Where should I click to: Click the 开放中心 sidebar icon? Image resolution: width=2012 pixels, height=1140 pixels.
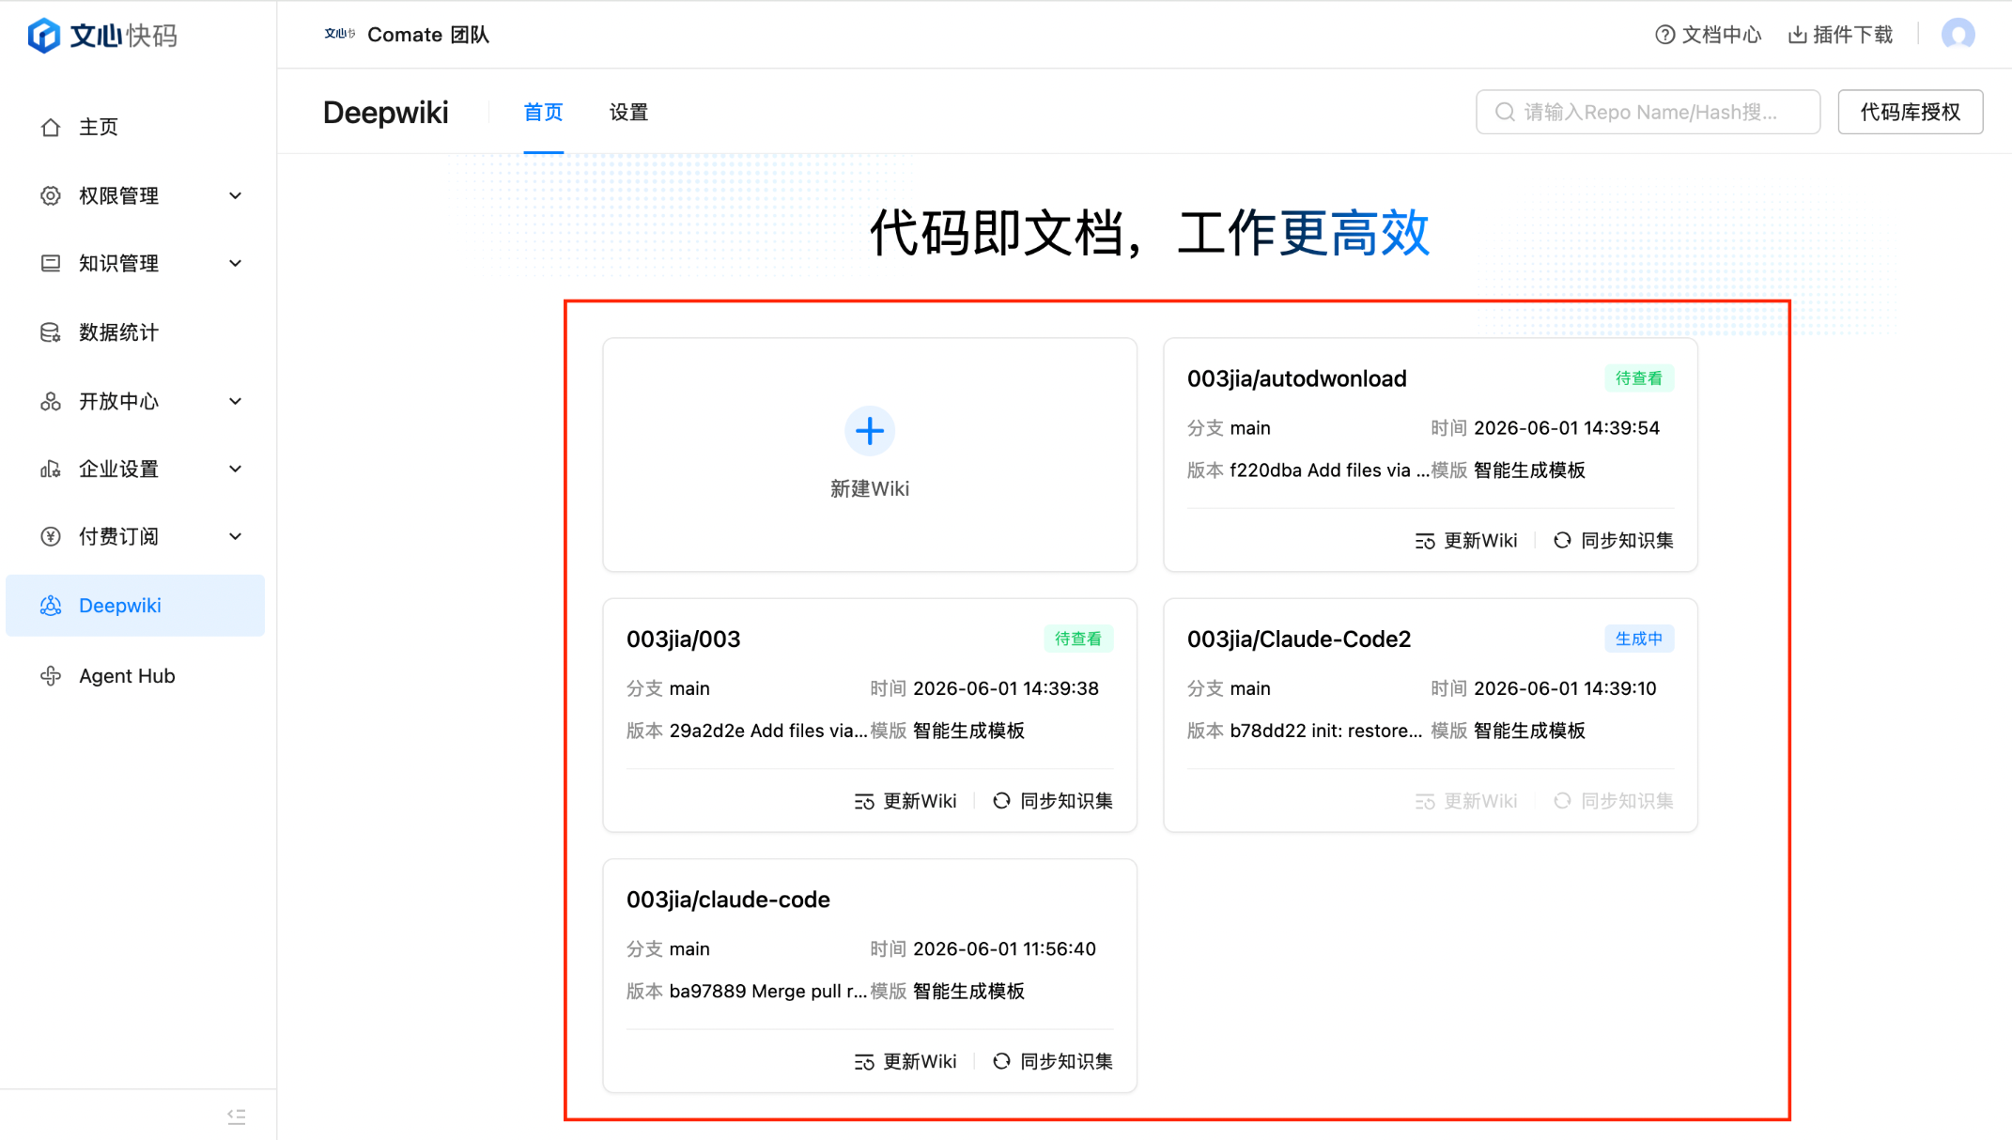(x=51, y=401)
